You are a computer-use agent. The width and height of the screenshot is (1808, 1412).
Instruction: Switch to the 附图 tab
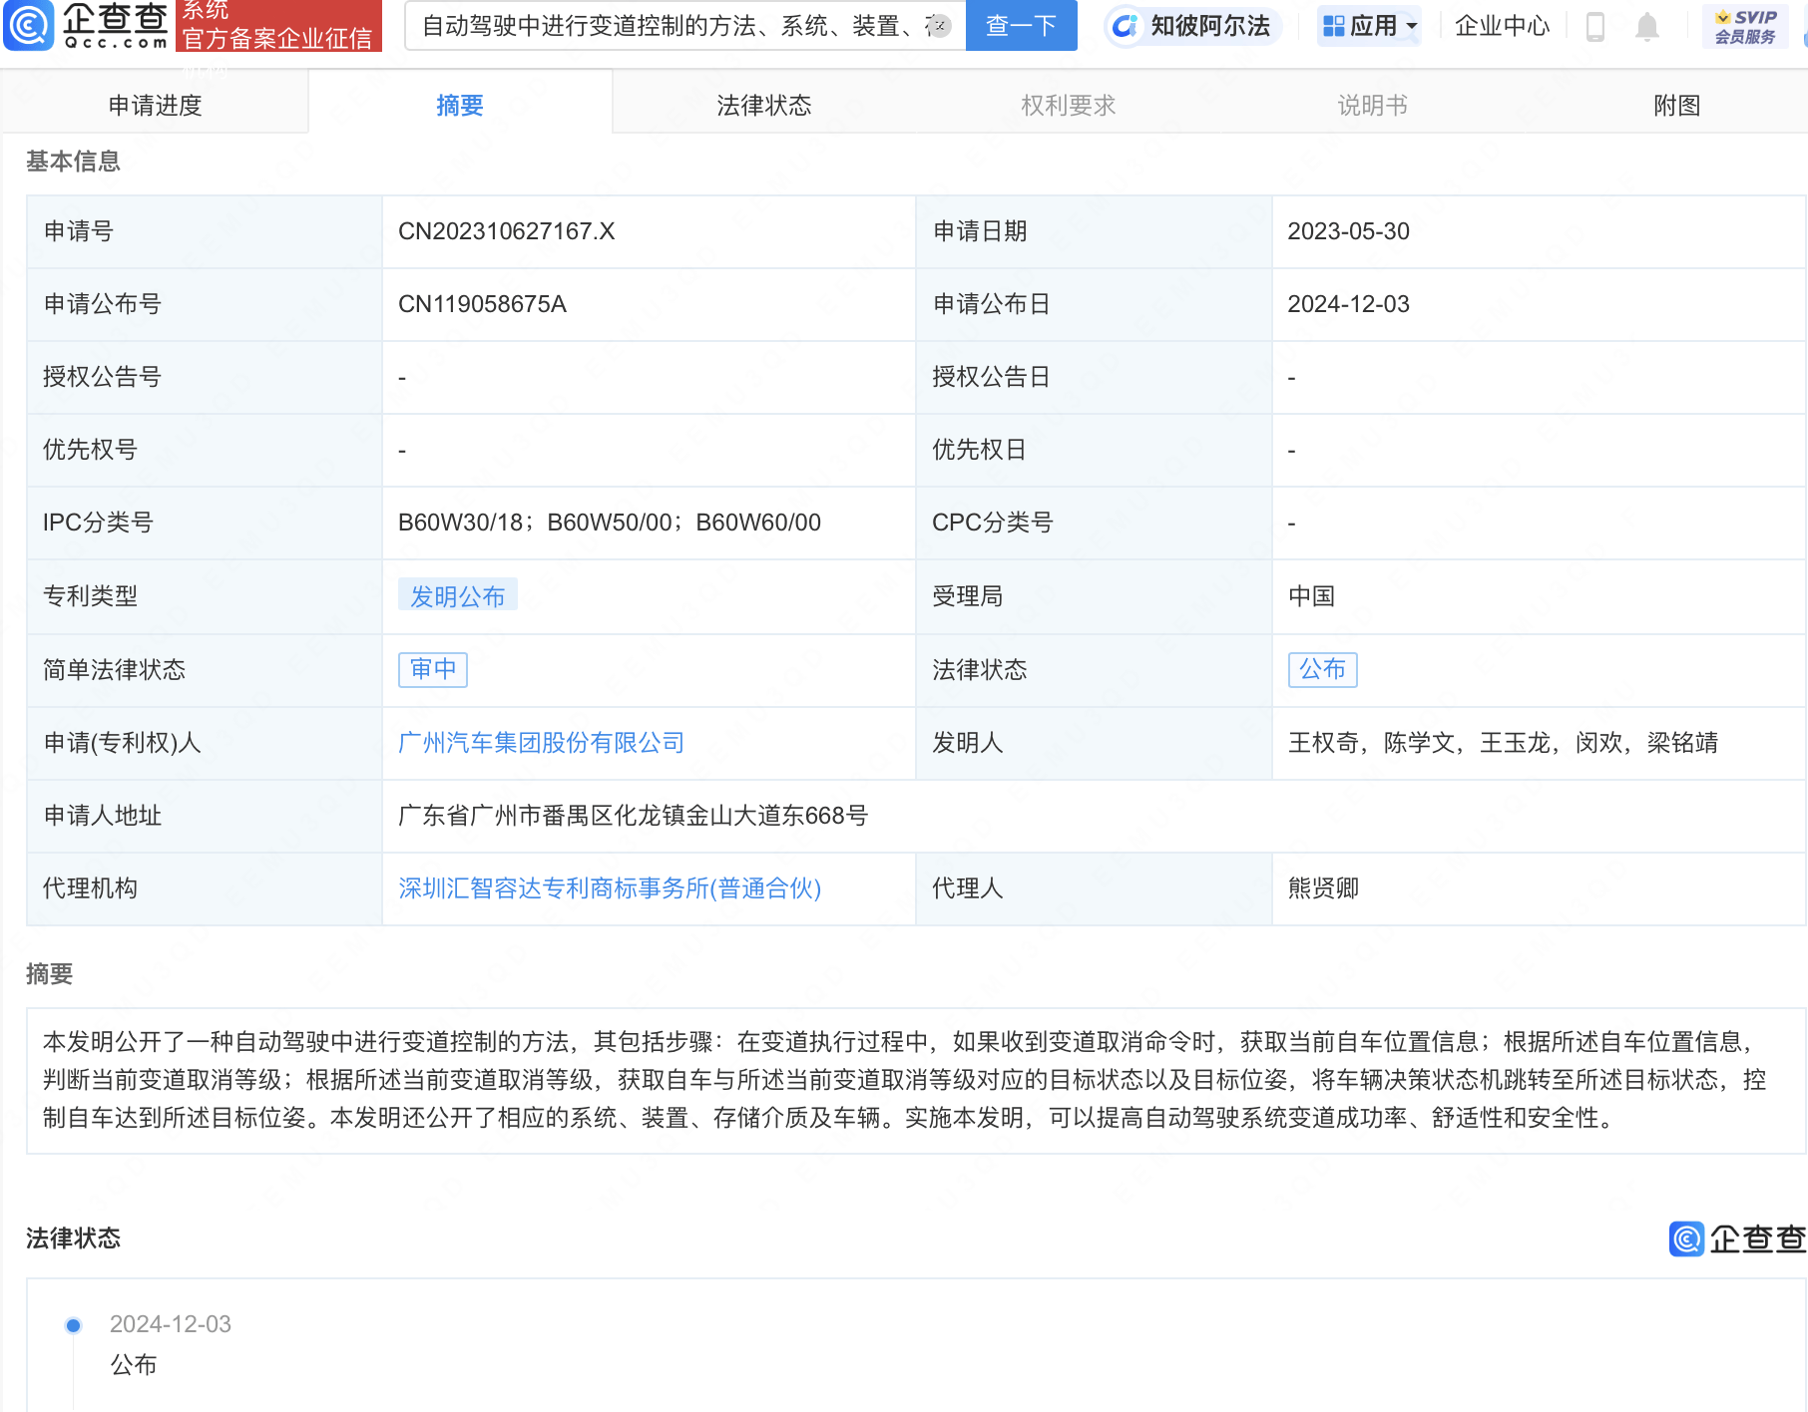[1677, 105]
